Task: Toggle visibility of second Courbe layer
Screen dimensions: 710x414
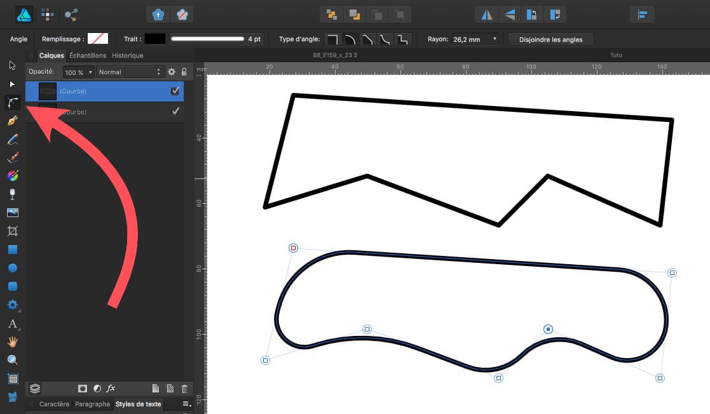Action: (x=175, y=111)
